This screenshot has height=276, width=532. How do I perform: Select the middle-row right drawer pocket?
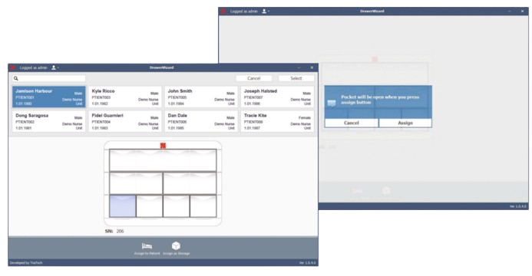(x=190, y=183)
